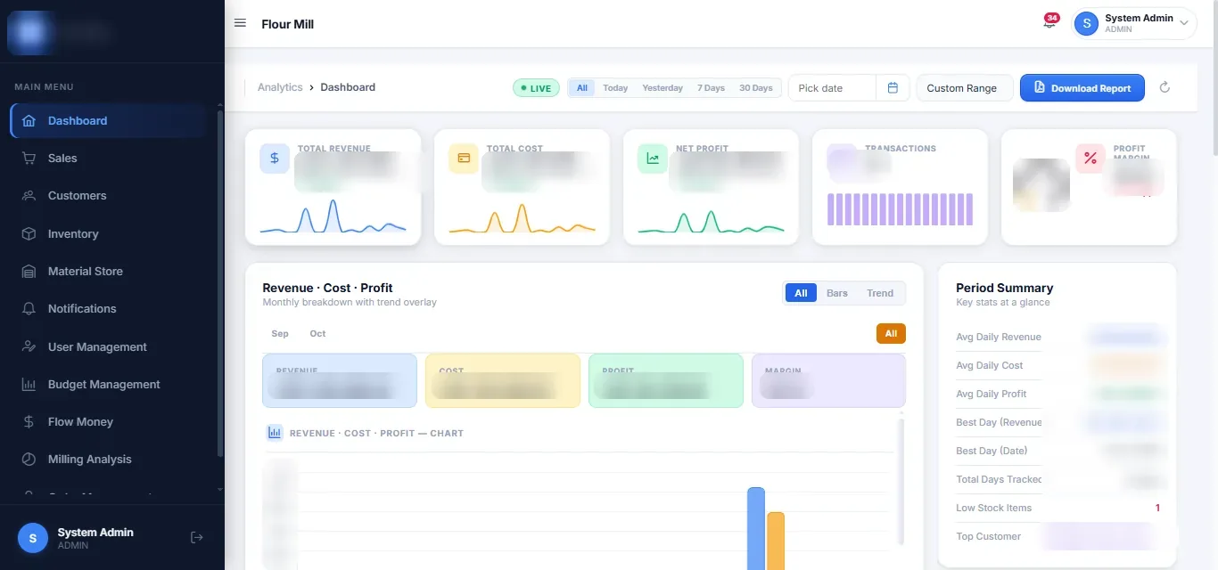Screen dimensions: 1218x570
Task: Open the Milling Analysis menu item
Action: [x=109, y=460]
